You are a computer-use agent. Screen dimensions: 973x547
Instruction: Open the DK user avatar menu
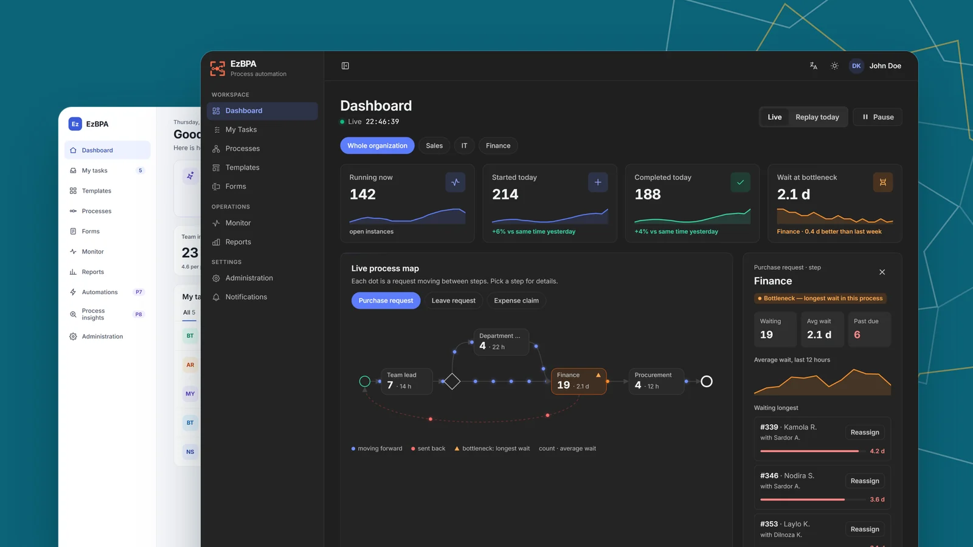pyautogui.click(x=856, y=66)
